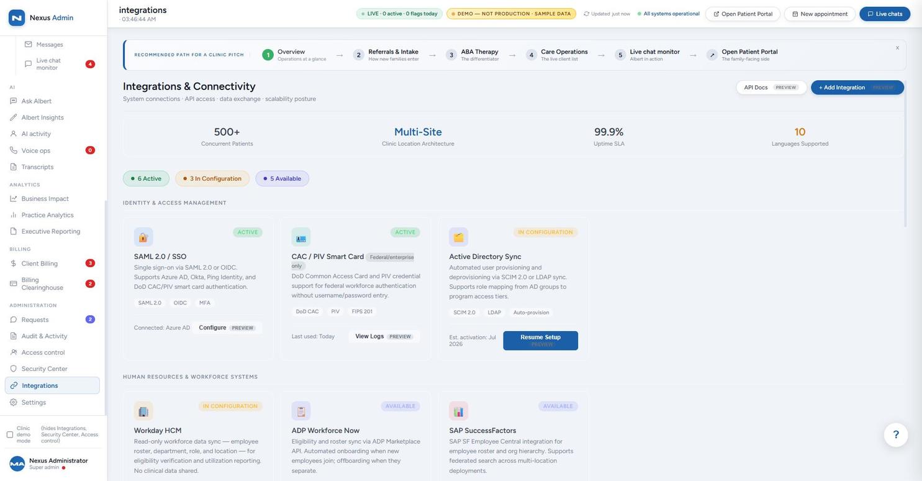Click the ADP Workforce Now clipboard icon
Screen dimensions: 922x481
301,411
